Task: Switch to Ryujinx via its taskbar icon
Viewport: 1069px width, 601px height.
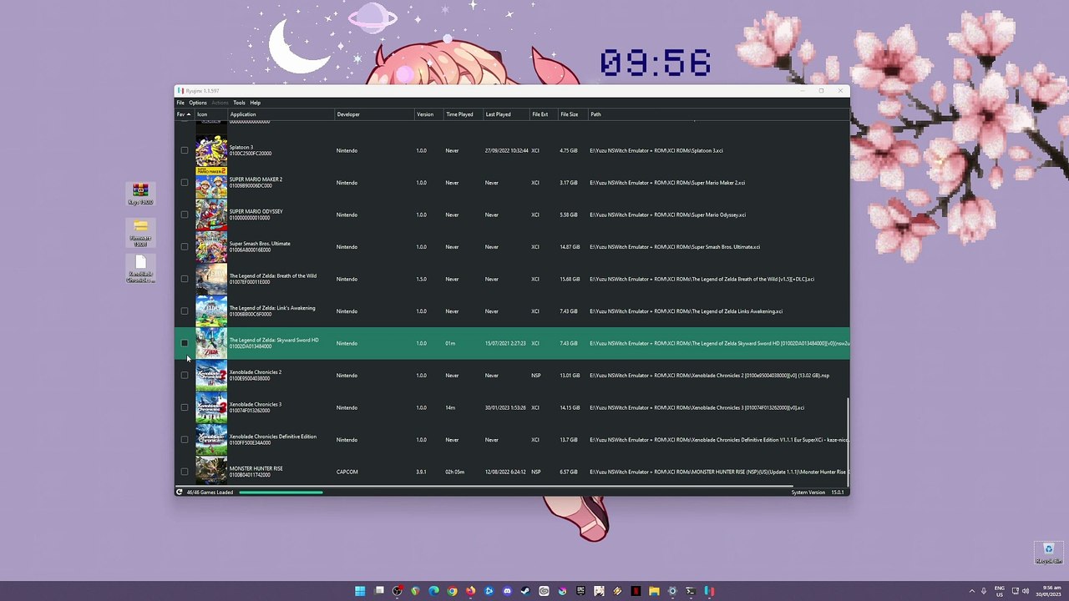Action: tap(709, 591)
